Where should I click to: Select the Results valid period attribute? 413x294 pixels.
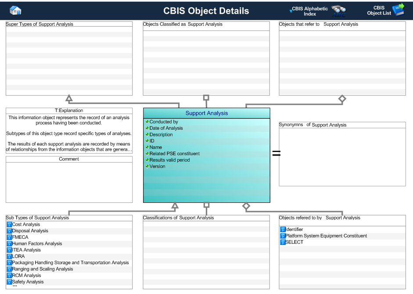169,160
